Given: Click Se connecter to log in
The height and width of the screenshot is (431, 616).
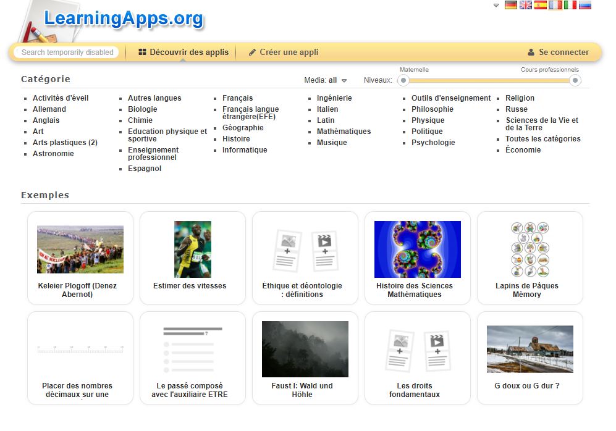Looking at the screenshot, I should (559, 52).
